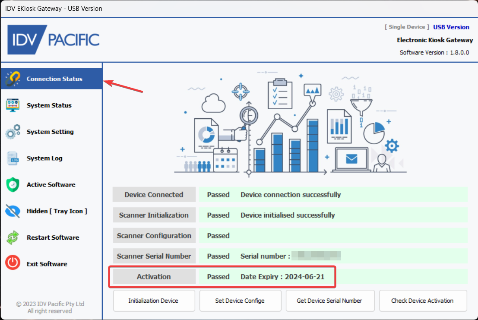Click the window title 'IDV EKiosk Gateway - USB Version'
The width and height of the screenshot is (478, 320).
coord(54,9)
